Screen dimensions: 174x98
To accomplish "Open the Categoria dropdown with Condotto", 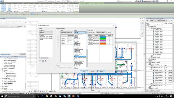I will 46,32.
